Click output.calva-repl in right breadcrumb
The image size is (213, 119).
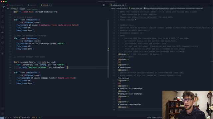(135, 8)
